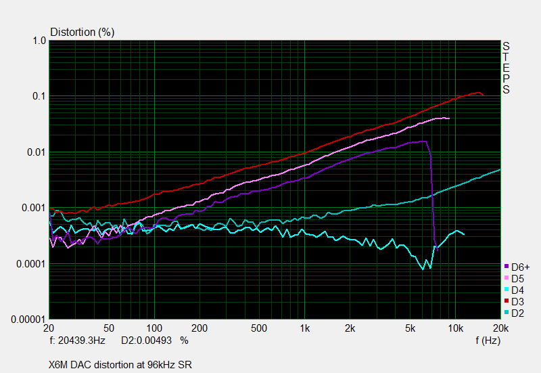Click the 1.0 tick on distortion axis
Screen dimensions: 541x373
tap(39, 41)
